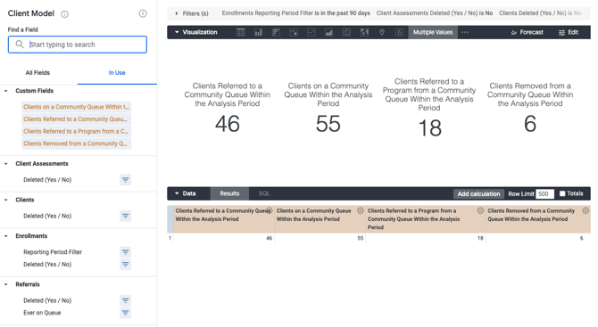The width and height of the screenshot is (598, 327).
Task: Click the large value 55
Action: pos(328,124)
